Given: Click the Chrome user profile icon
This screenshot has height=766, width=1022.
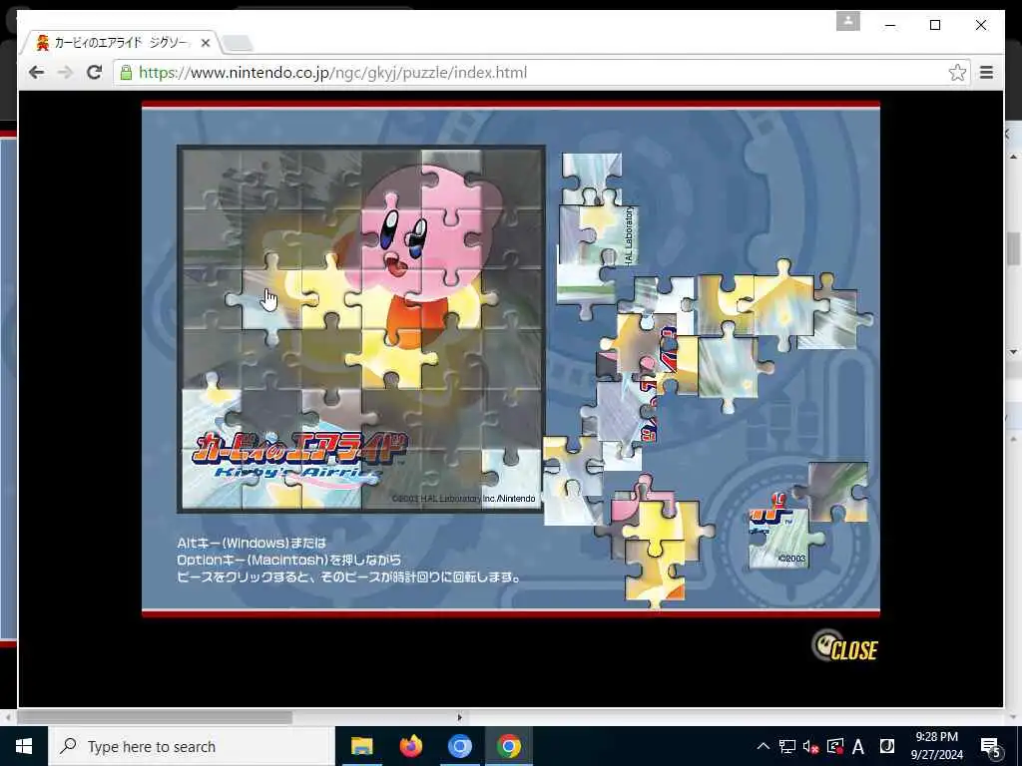Looking at the screenshot, I should click(848, 21).
